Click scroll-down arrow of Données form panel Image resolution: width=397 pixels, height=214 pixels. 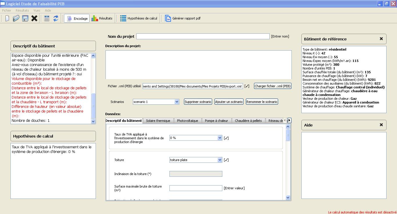point(288,197)
